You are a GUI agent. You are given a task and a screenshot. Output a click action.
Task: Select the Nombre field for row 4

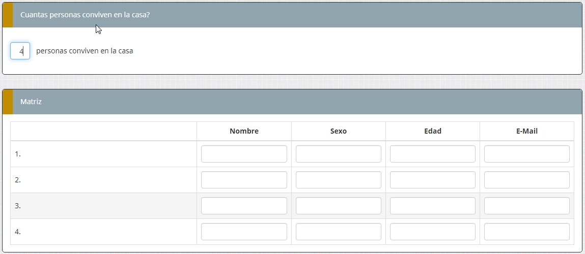244,232
